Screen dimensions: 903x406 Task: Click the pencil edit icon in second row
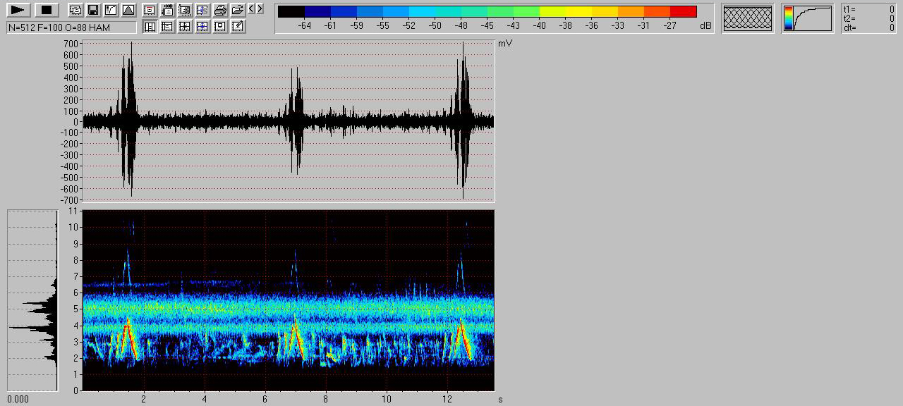click(238, 27)
